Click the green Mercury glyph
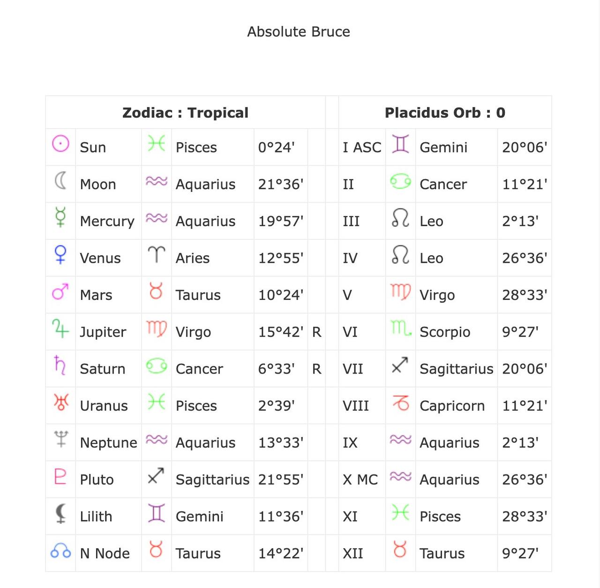This screenshot has height=588, width=600. click(x=60, y=217)
